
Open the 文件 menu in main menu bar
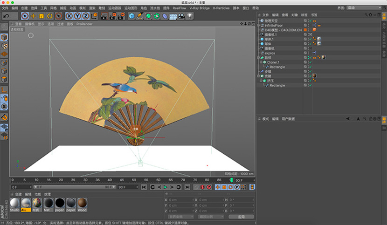pyautogui.click(x=5, y=8)
